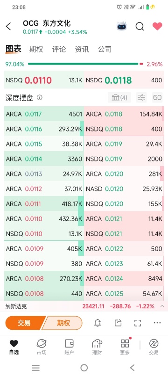Viewport: 168px width, 377px height.
Task: Change depth level count 60 selector
Action: 157,97
